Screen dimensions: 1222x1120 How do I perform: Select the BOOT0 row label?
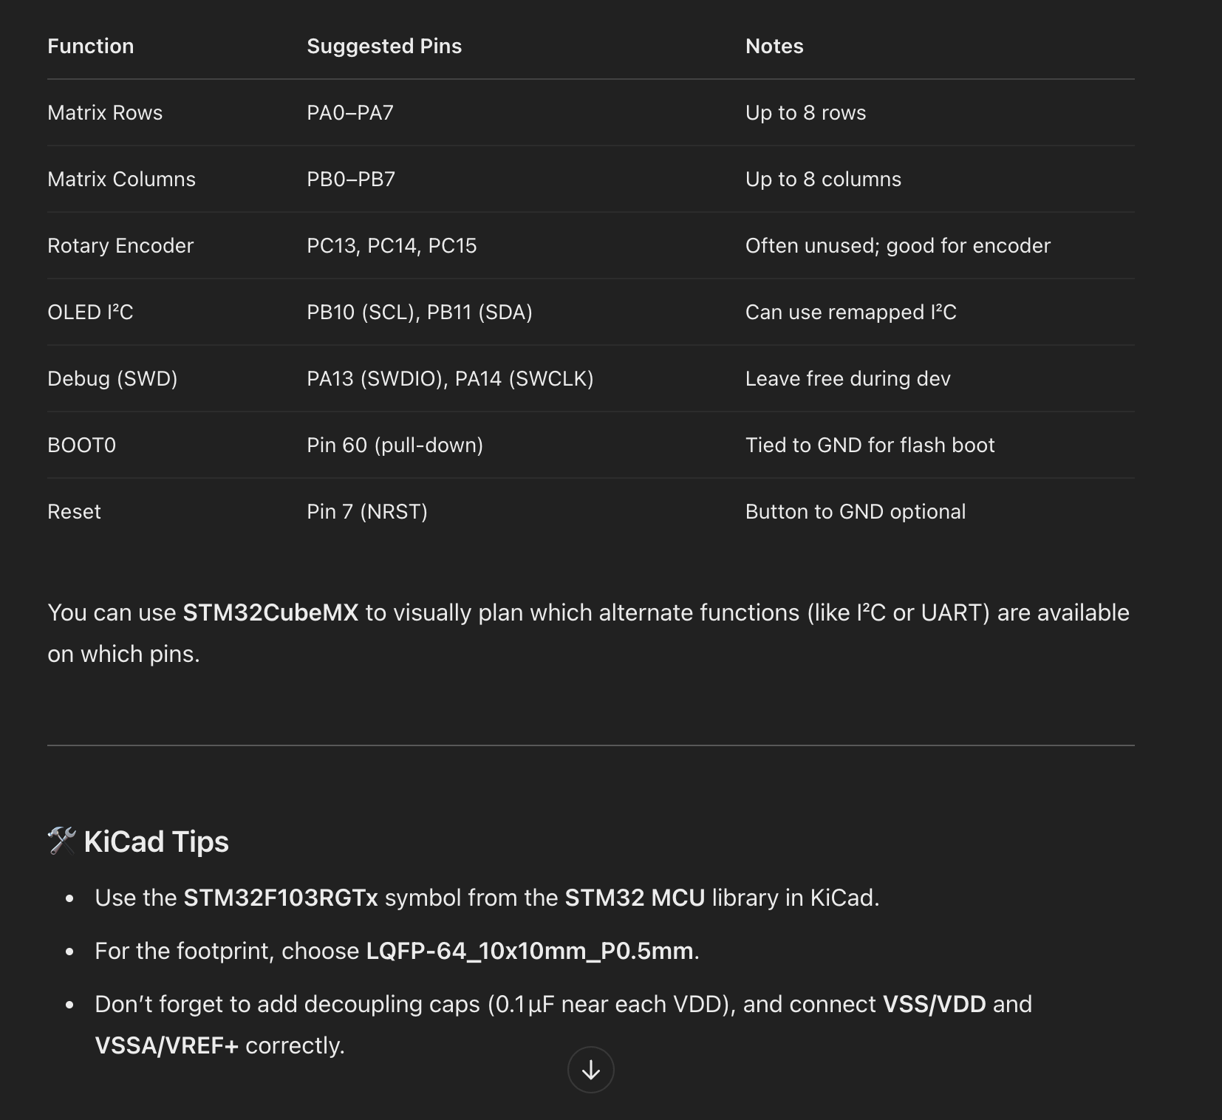coord(81,445)
